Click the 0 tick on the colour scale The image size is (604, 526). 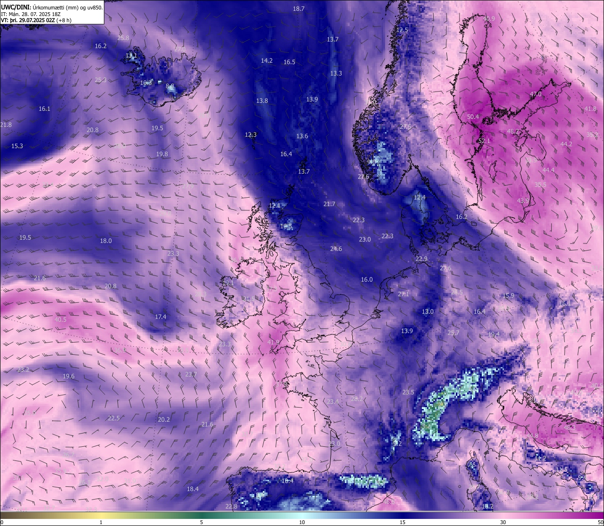tap(2, 522)
